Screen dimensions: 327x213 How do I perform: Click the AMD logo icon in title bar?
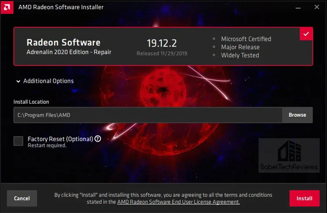7,7
